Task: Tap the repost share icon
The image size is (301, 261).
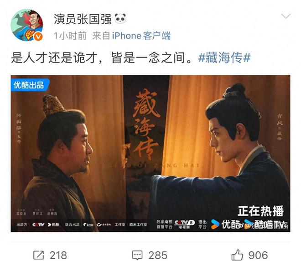Action: 39,255
